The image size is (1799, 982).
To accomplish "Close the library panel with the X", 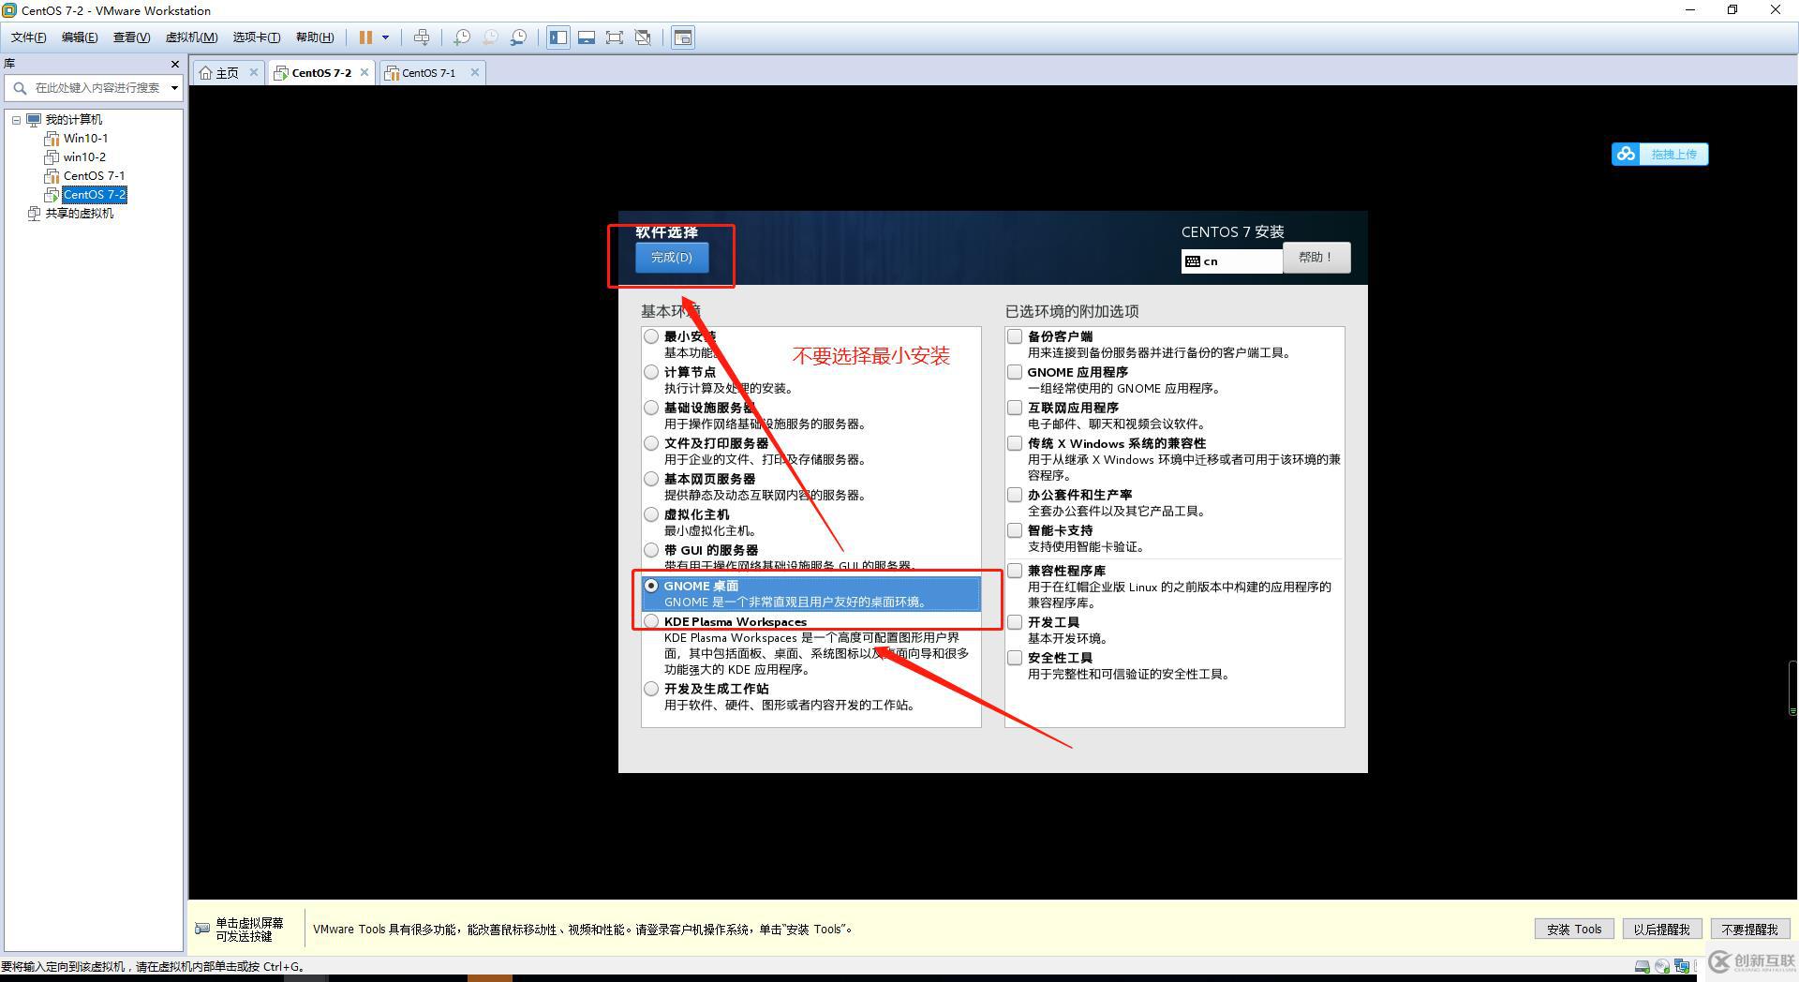I will [175, 64].
